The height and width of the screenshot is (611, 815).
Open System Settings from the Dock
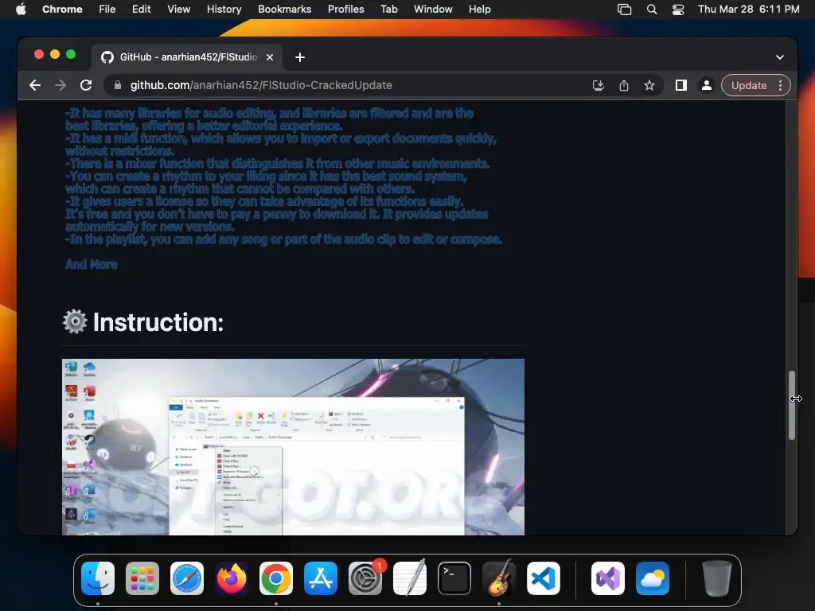pyautogui.click(x=365, y=578)
